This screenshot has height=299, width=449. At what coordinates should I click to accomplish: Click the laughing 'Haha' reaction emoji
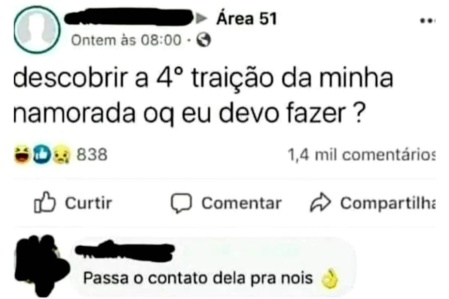pos(22,154)
